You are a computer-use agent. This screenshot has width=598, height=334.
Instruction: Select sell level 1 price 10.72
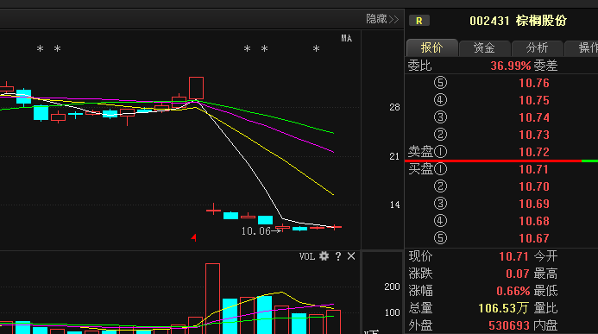[x=534, y=152]
